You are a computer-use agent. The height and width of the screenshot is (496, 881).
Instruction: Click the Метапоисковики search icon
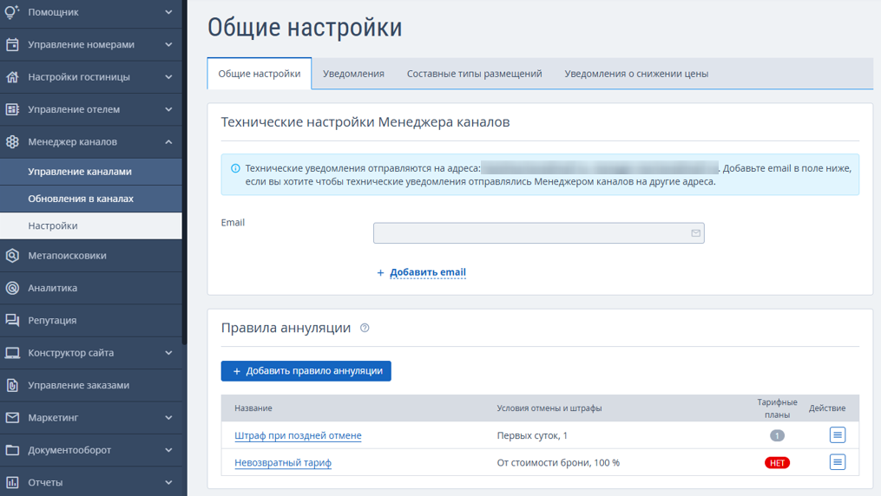[12, 255]
